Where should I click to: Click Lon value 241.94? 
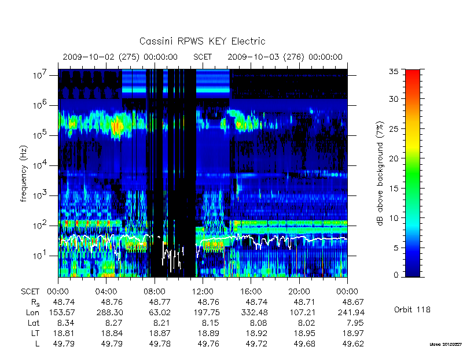pos(351,312)
